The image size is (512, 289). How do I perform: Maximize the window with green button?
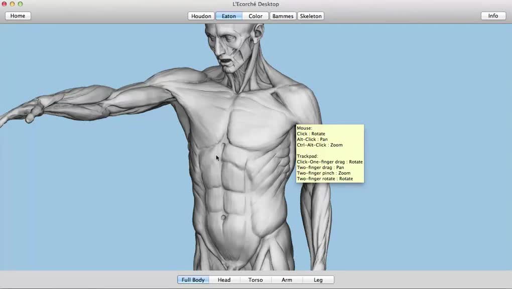pyautogui.click(x=20, y=4)
